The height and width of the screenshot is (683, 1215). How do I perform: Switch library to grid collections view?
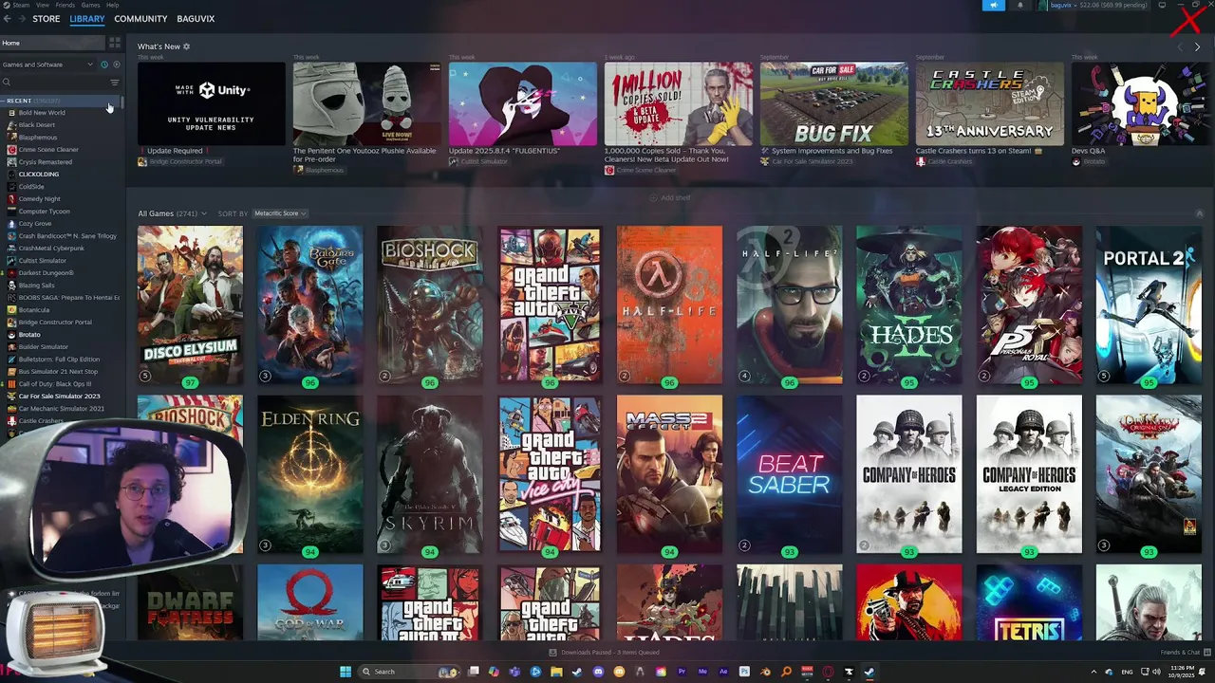115,43
